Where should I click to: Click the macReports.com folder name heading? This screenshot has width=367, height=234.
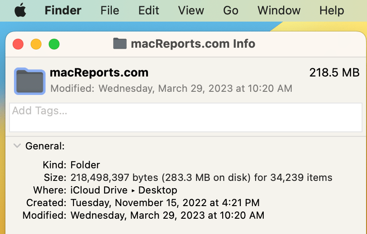[x=99, y=72]
